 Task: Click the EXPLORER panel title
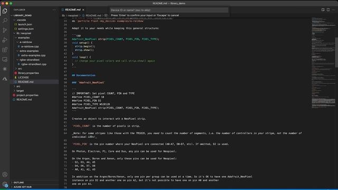[x=20, y=10]
